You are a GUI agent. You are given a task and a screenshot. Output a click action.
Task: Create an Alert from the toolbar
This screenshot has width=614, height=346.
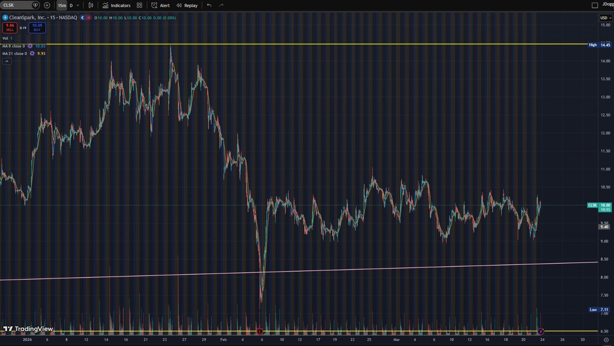(x=161, y=5)
